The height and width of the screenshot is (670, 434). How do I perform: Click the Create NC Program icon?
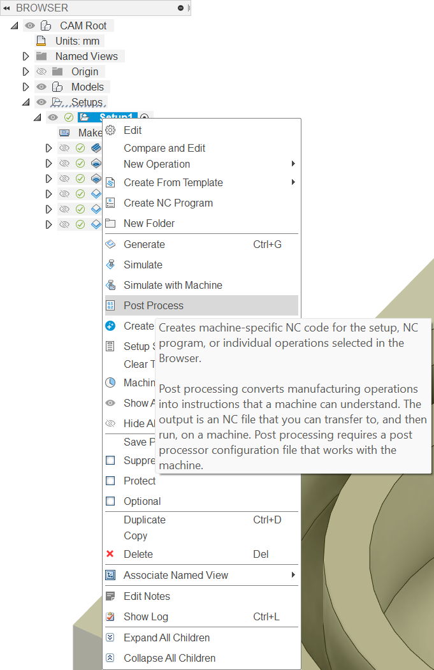point(110,203)
